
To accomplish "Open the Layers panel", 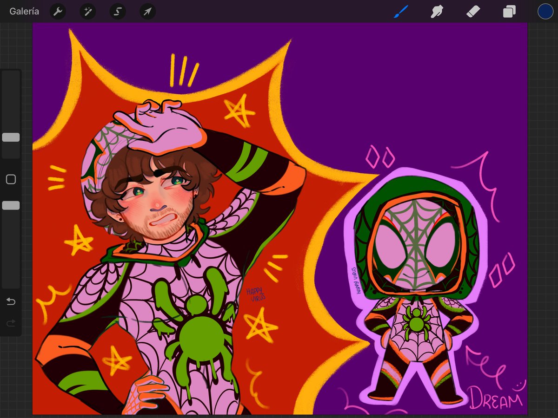I will pyautogui.click(x=509, y=11).
